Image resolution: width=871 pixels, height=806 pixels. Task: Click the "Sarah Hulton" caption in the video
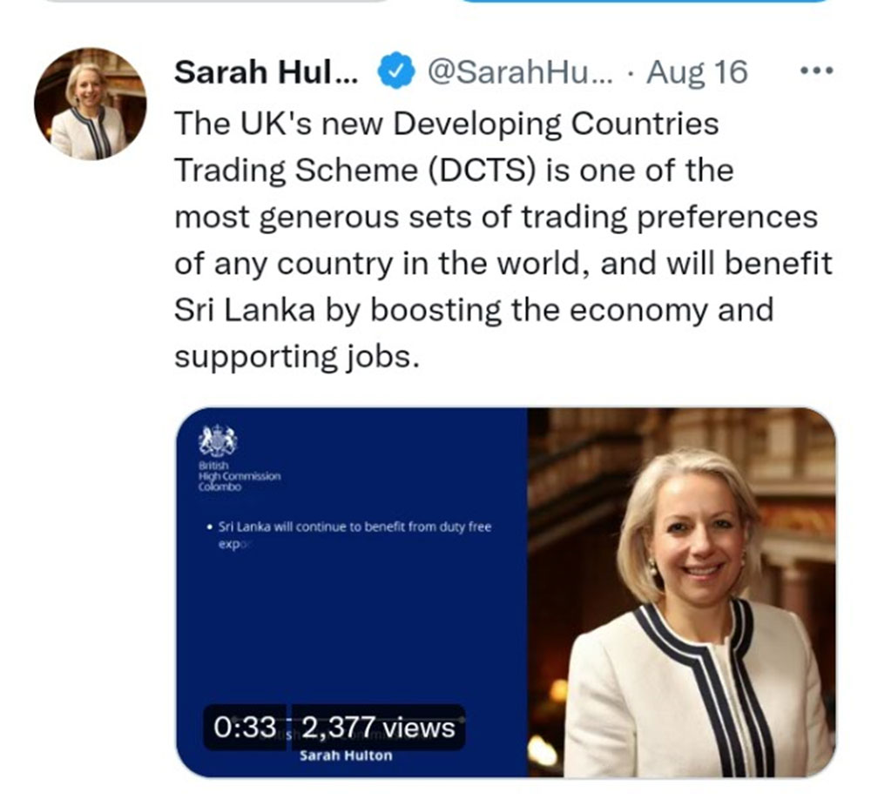click(x=346, y=756)
